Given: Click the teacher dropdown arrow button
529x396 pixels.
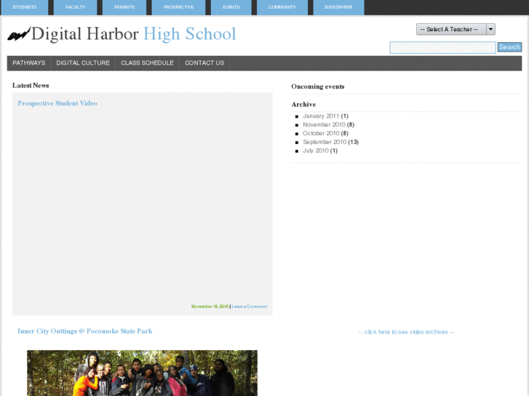Looking at the screenshot, I should 491,29.
